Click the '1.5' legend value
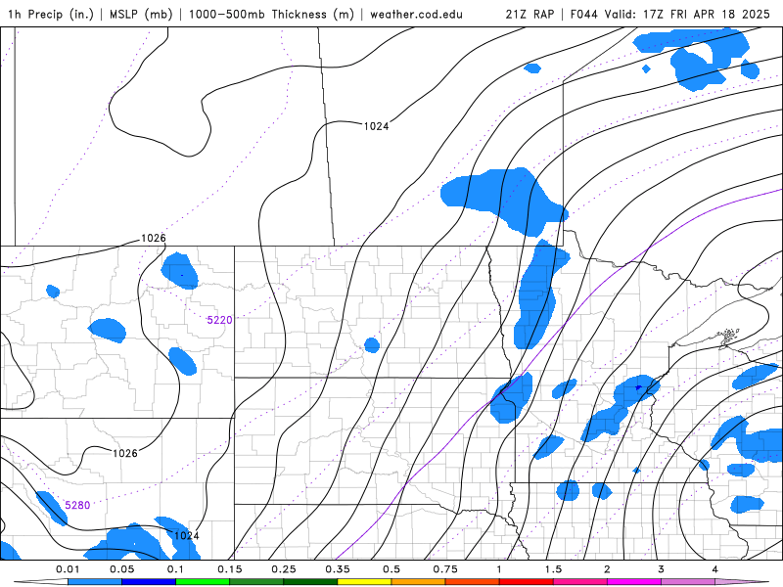 coord(553,569)
